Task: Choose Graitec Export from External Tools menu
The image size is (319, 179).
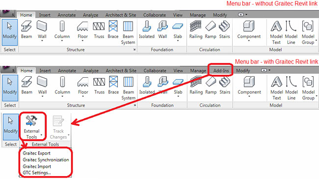Action: coord(37,153)
